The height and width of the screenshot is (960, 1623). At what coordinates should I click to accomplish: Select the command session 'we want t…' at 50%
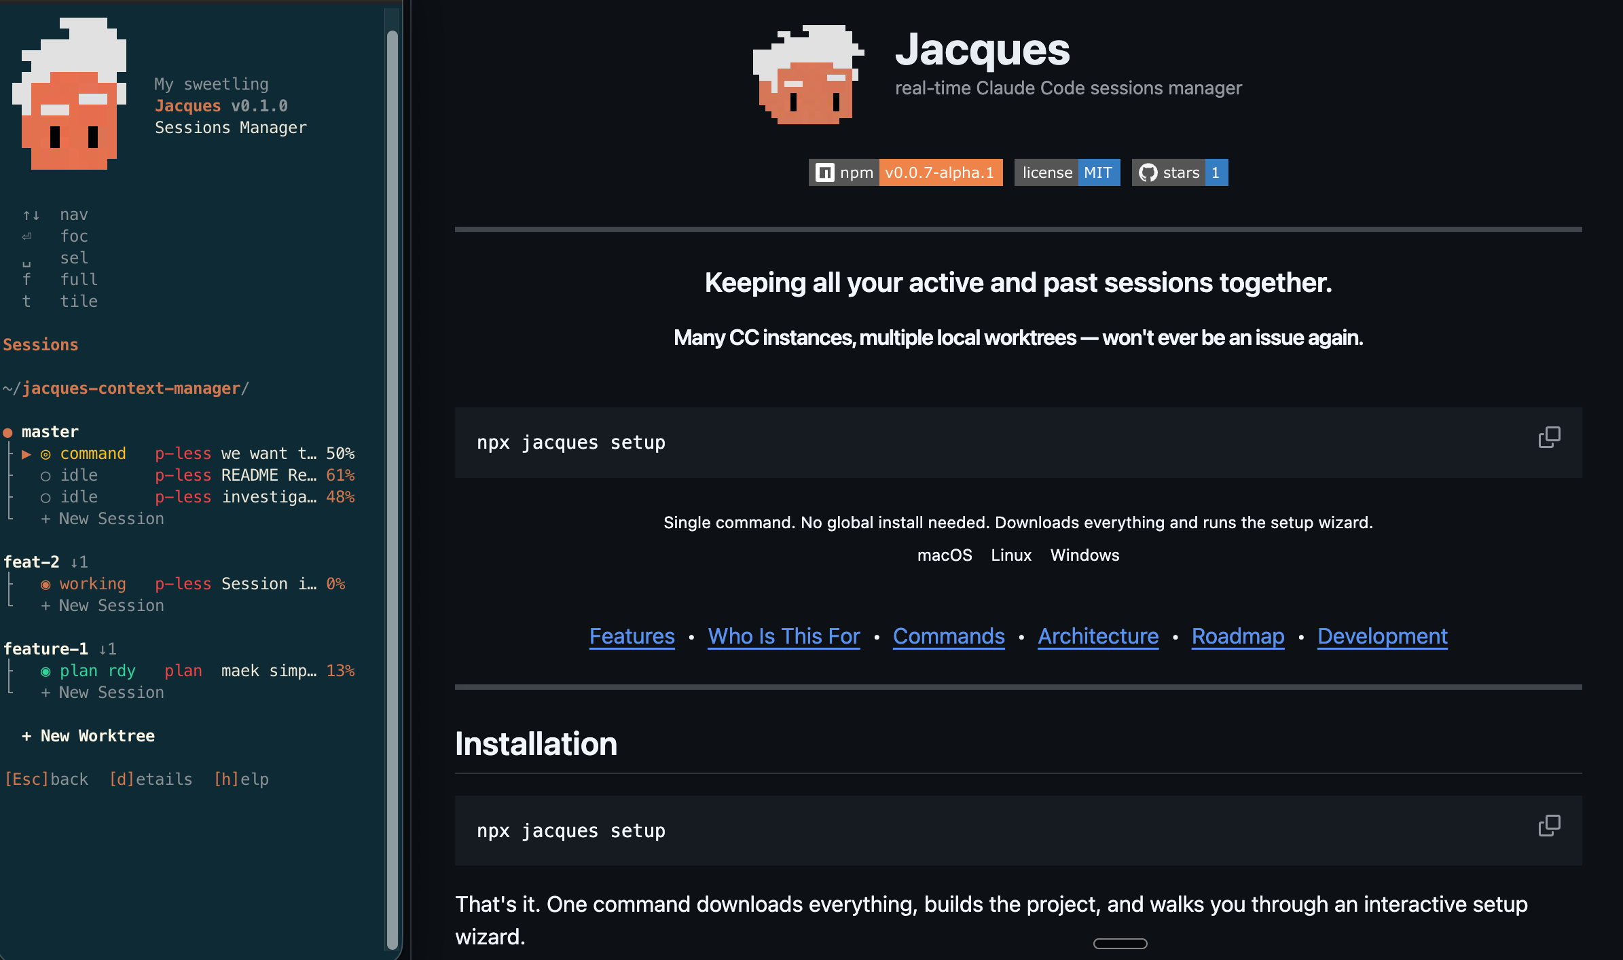[x=187, y=454]
